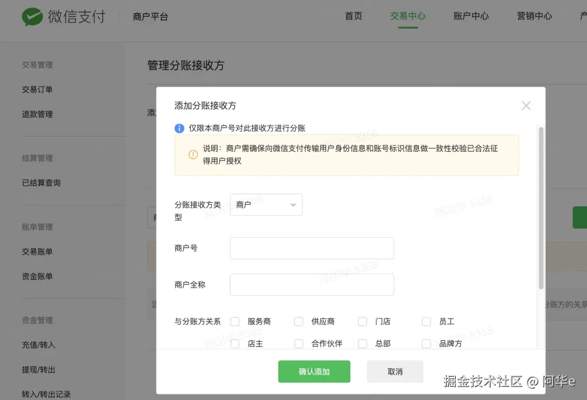Switch to the 营销中心 tab
This screenshot has height=400, width=587.
534,16
